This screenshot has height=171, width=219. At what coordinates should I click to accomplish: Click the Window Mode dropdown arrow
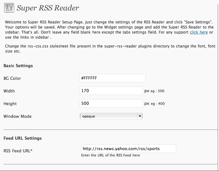click(140, 116)
